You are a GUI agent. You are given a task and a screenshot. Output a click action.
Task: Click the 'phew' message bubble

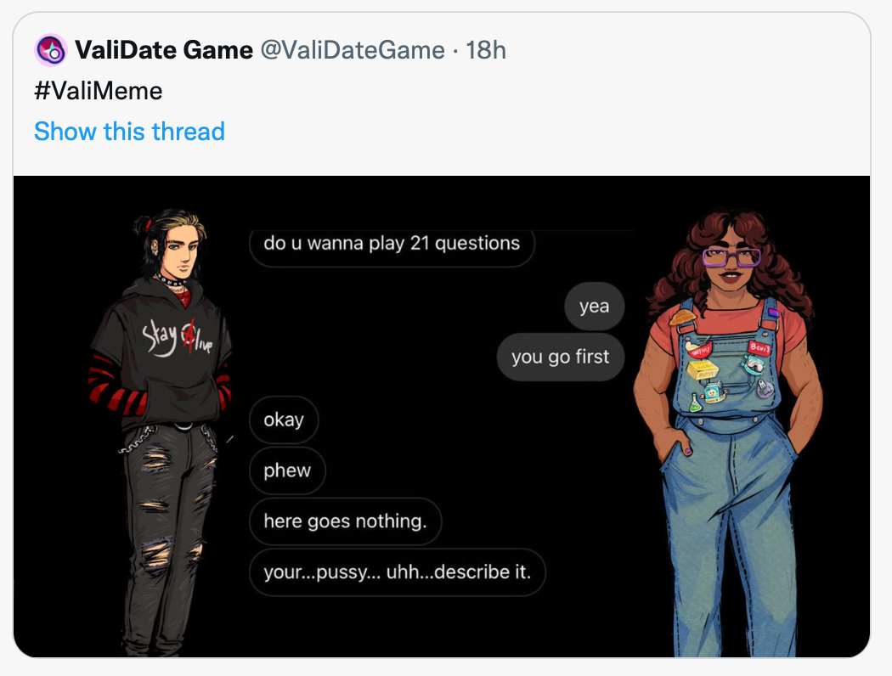pyautogui.click(x=287, y=470)
